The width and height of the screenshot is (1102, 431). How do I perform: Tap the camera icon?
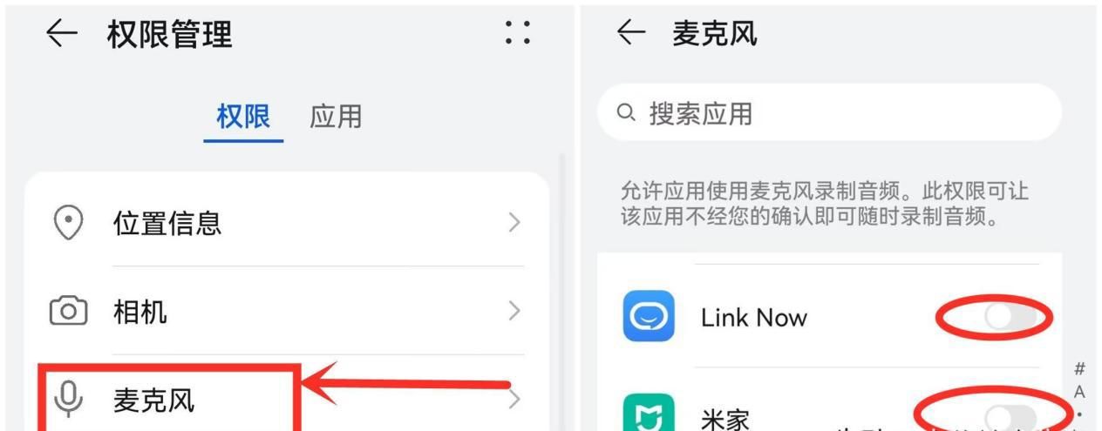[68, 312]
